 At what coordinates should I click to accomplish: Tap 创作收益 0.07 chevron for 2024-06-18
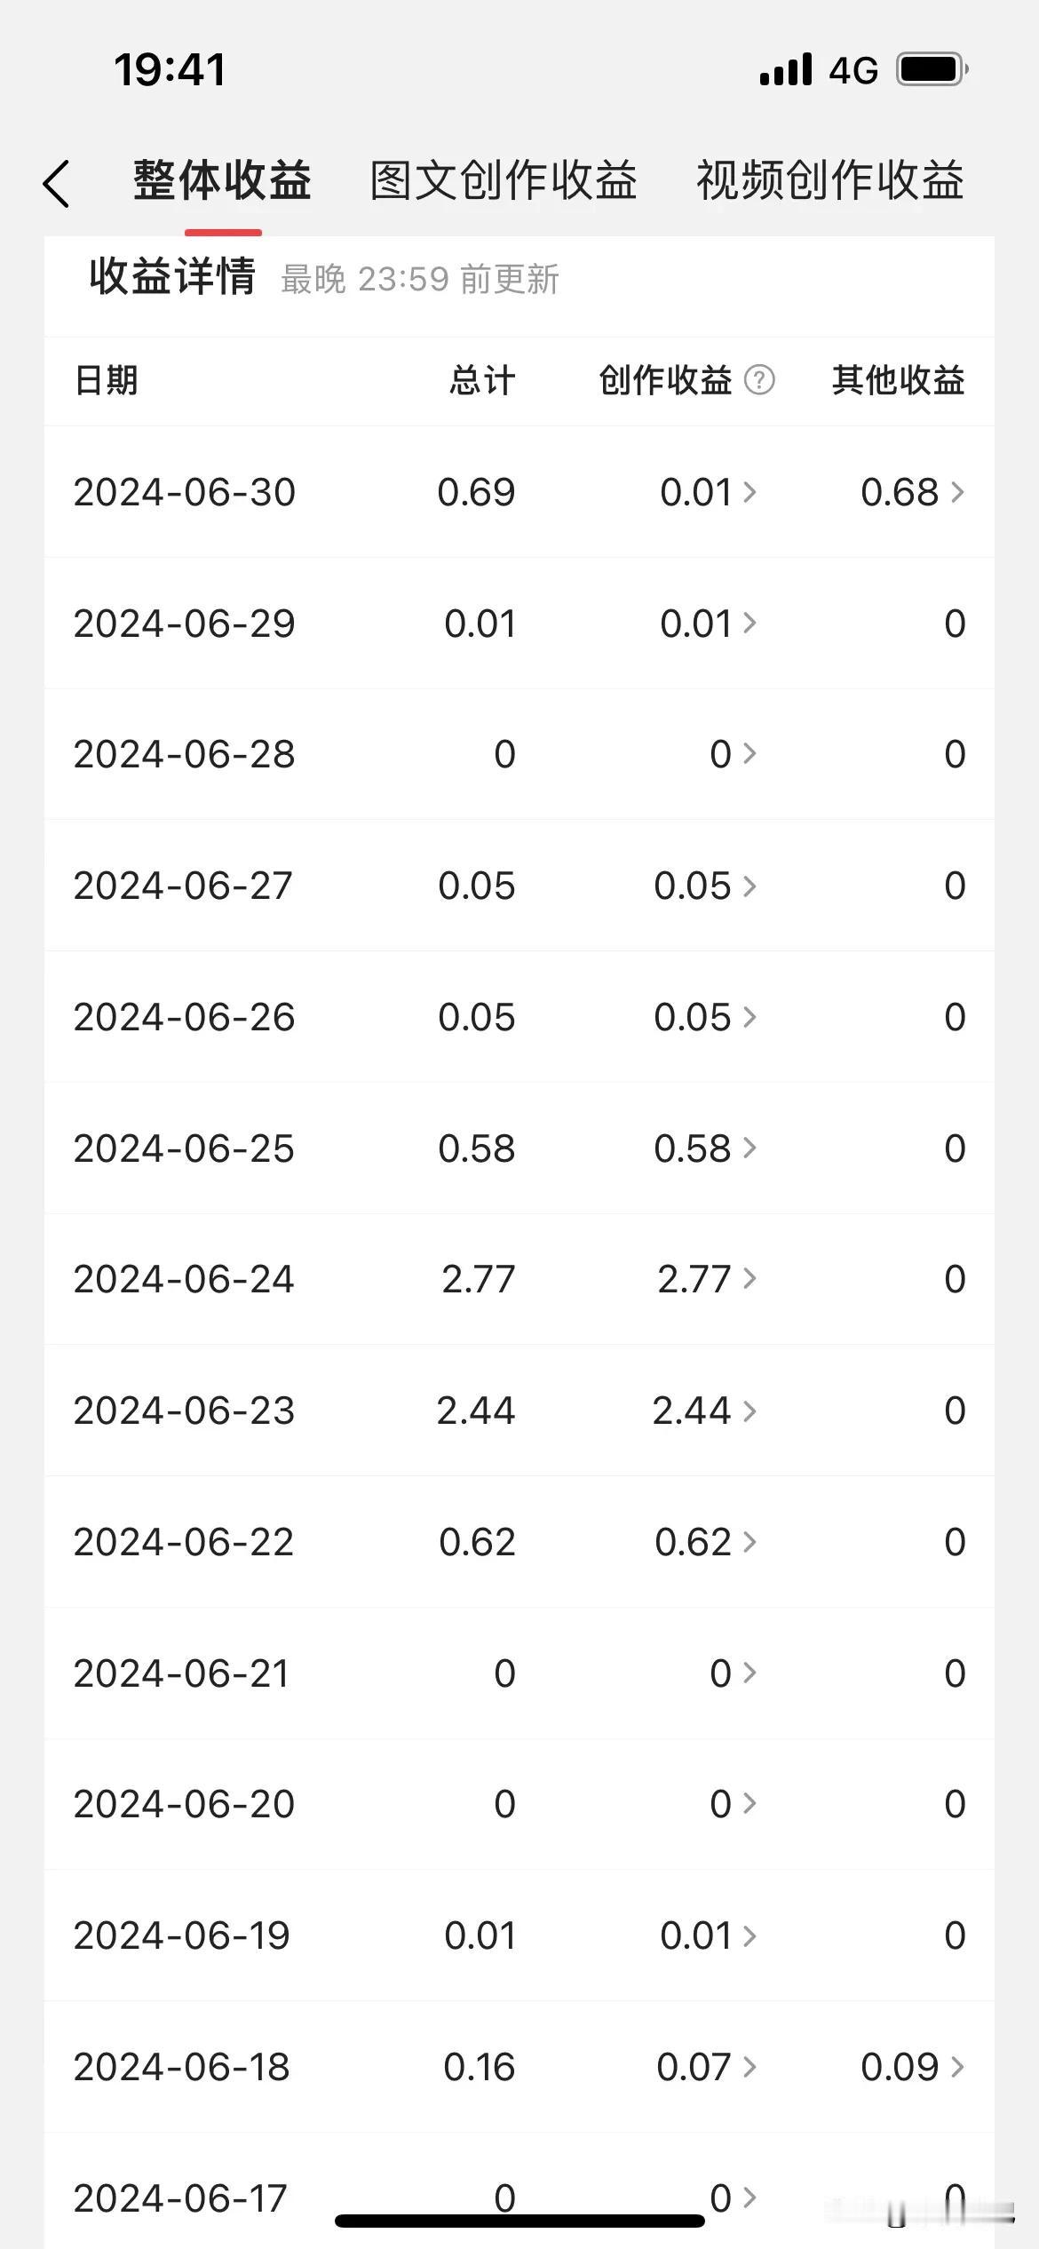click(x=750, y=2067)
